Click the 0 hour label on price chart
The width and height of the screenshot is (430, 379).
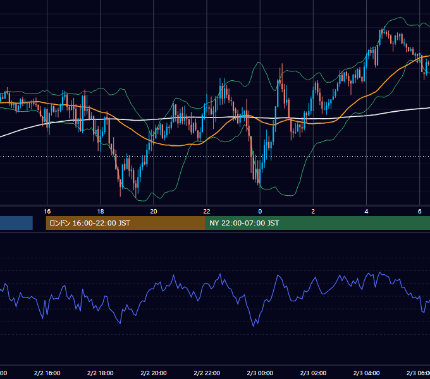pos(260,211)
